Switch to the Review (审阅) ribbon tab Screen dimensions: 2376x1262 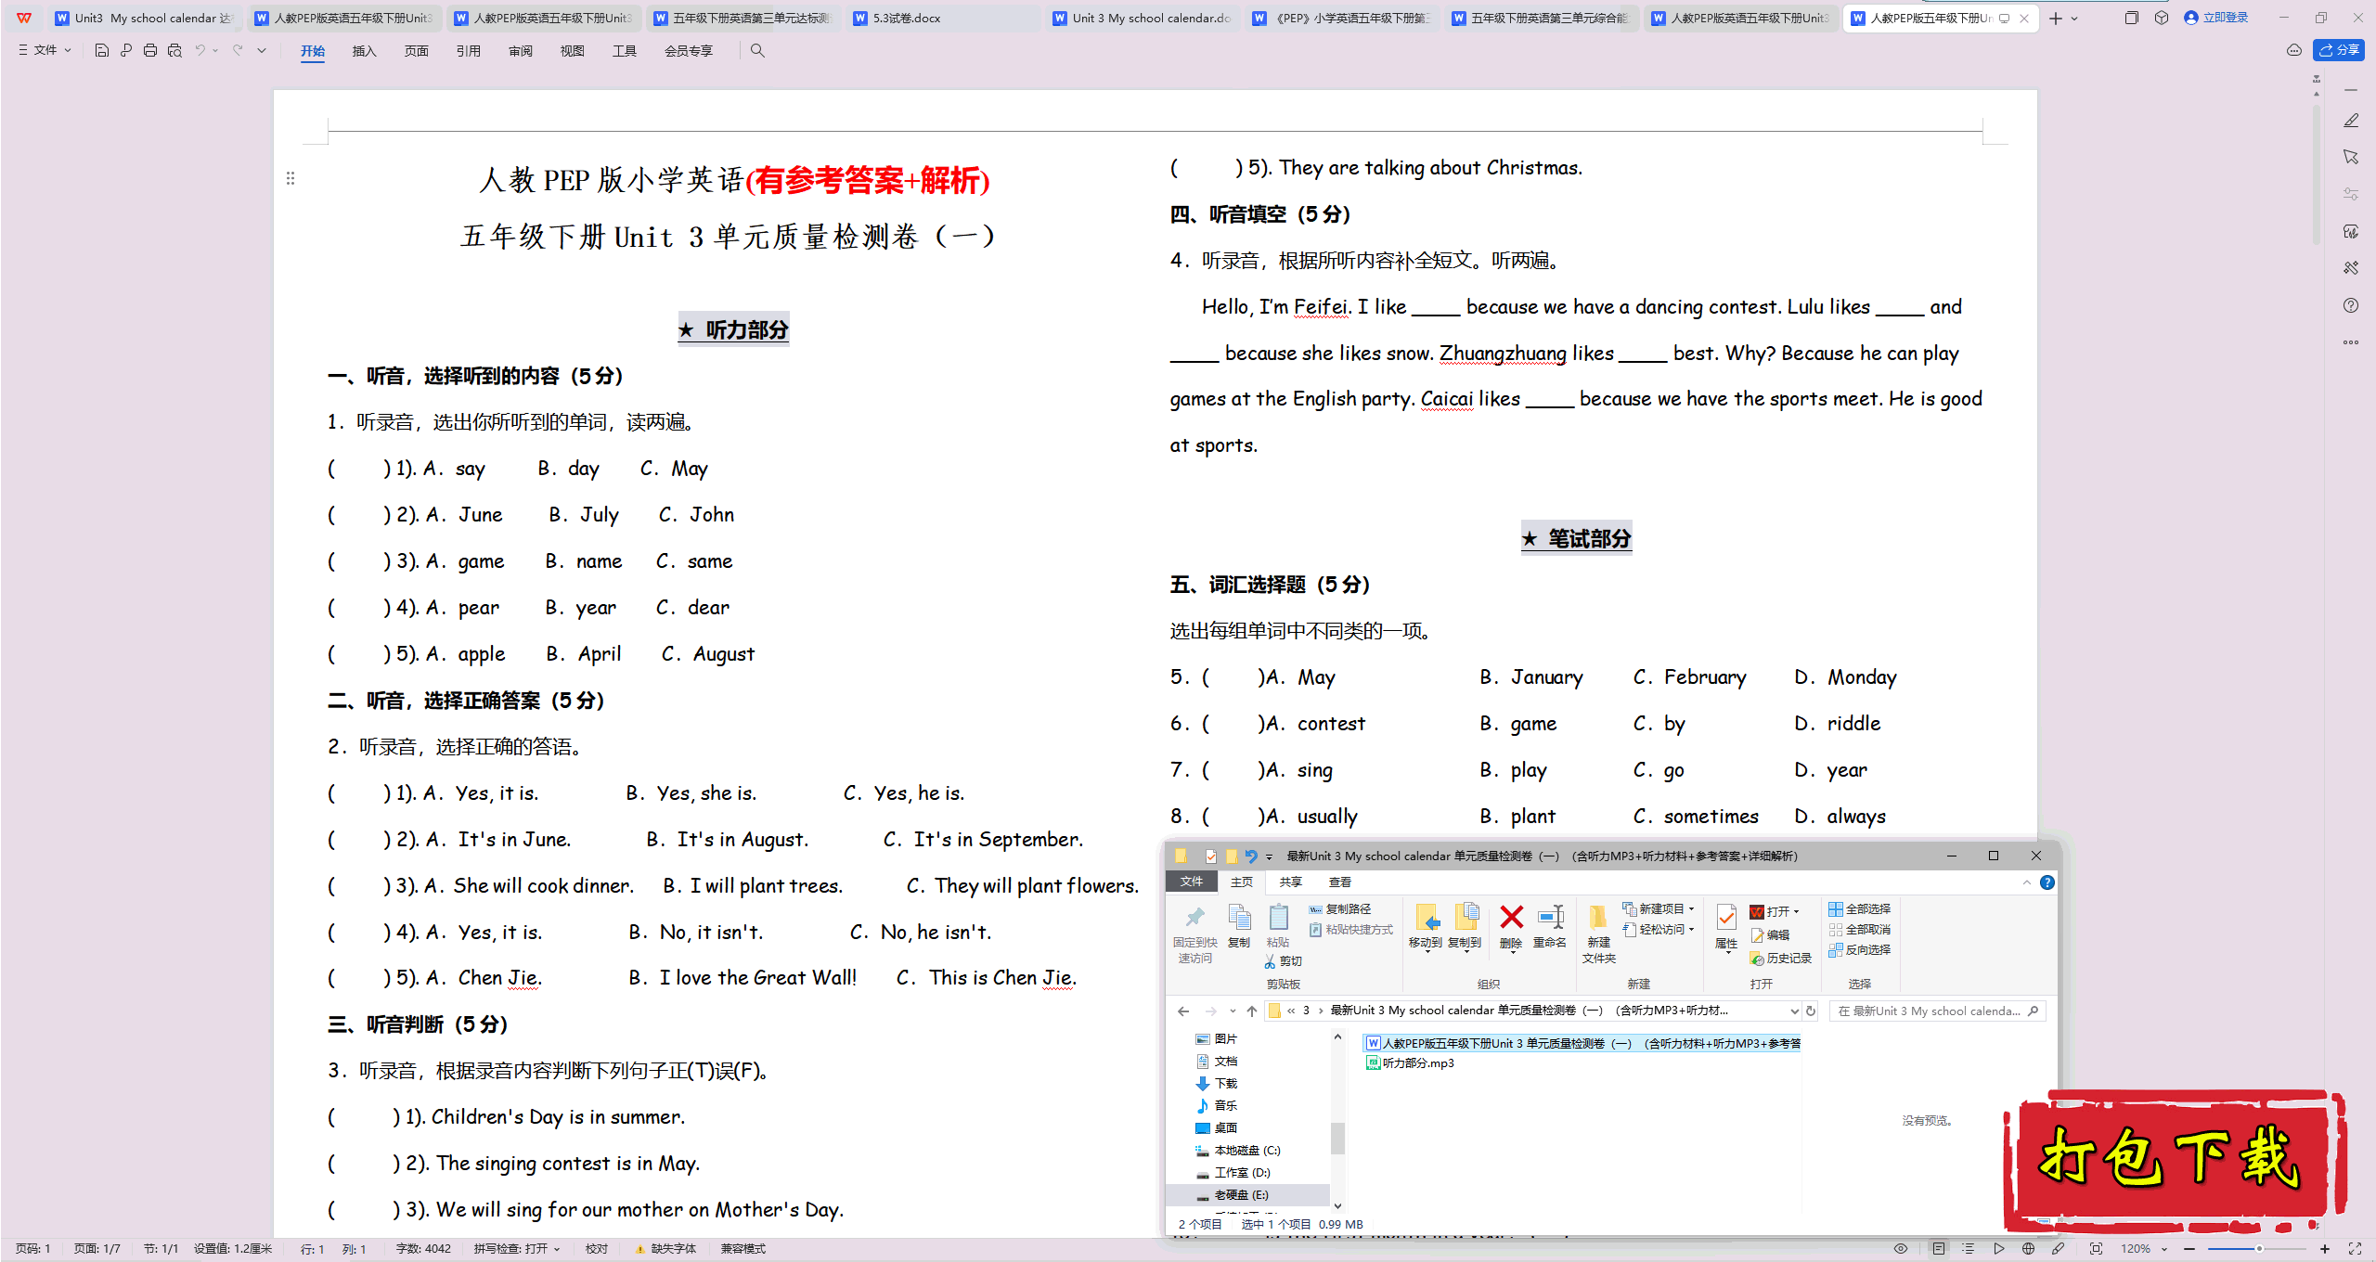tap(520, 51)
